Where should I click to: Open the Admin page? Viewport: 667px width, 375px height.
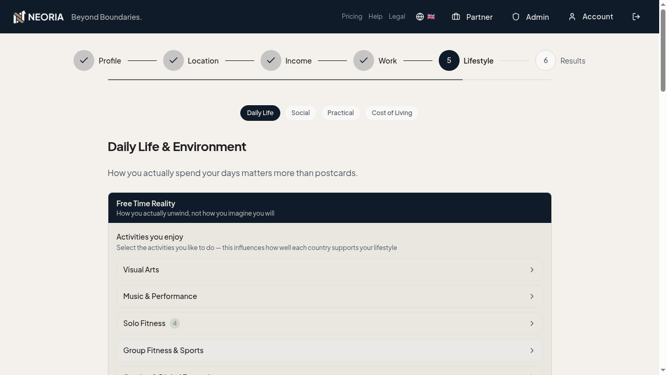[530, 17]
